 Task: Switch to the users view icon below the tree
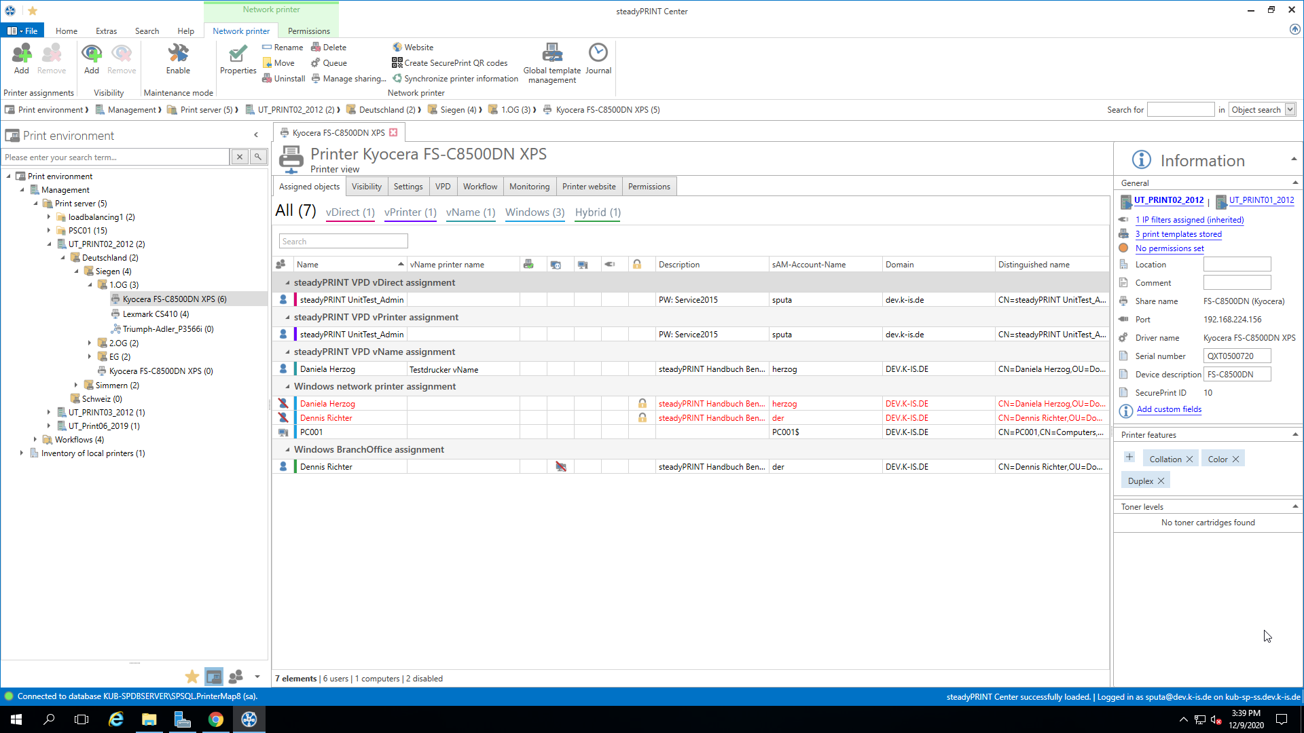tap(236, 677)
